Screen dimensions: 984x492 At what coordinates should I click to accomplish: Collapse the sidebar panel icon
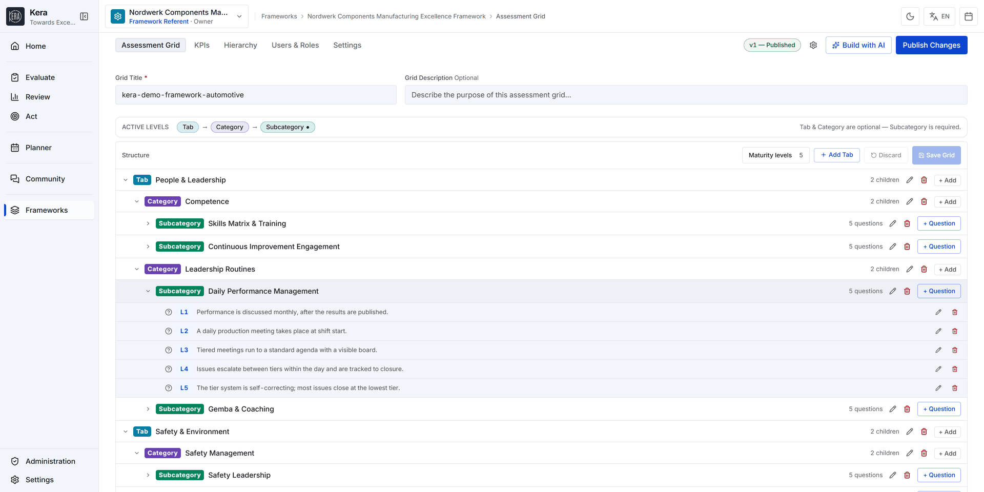tap(84, 16)
